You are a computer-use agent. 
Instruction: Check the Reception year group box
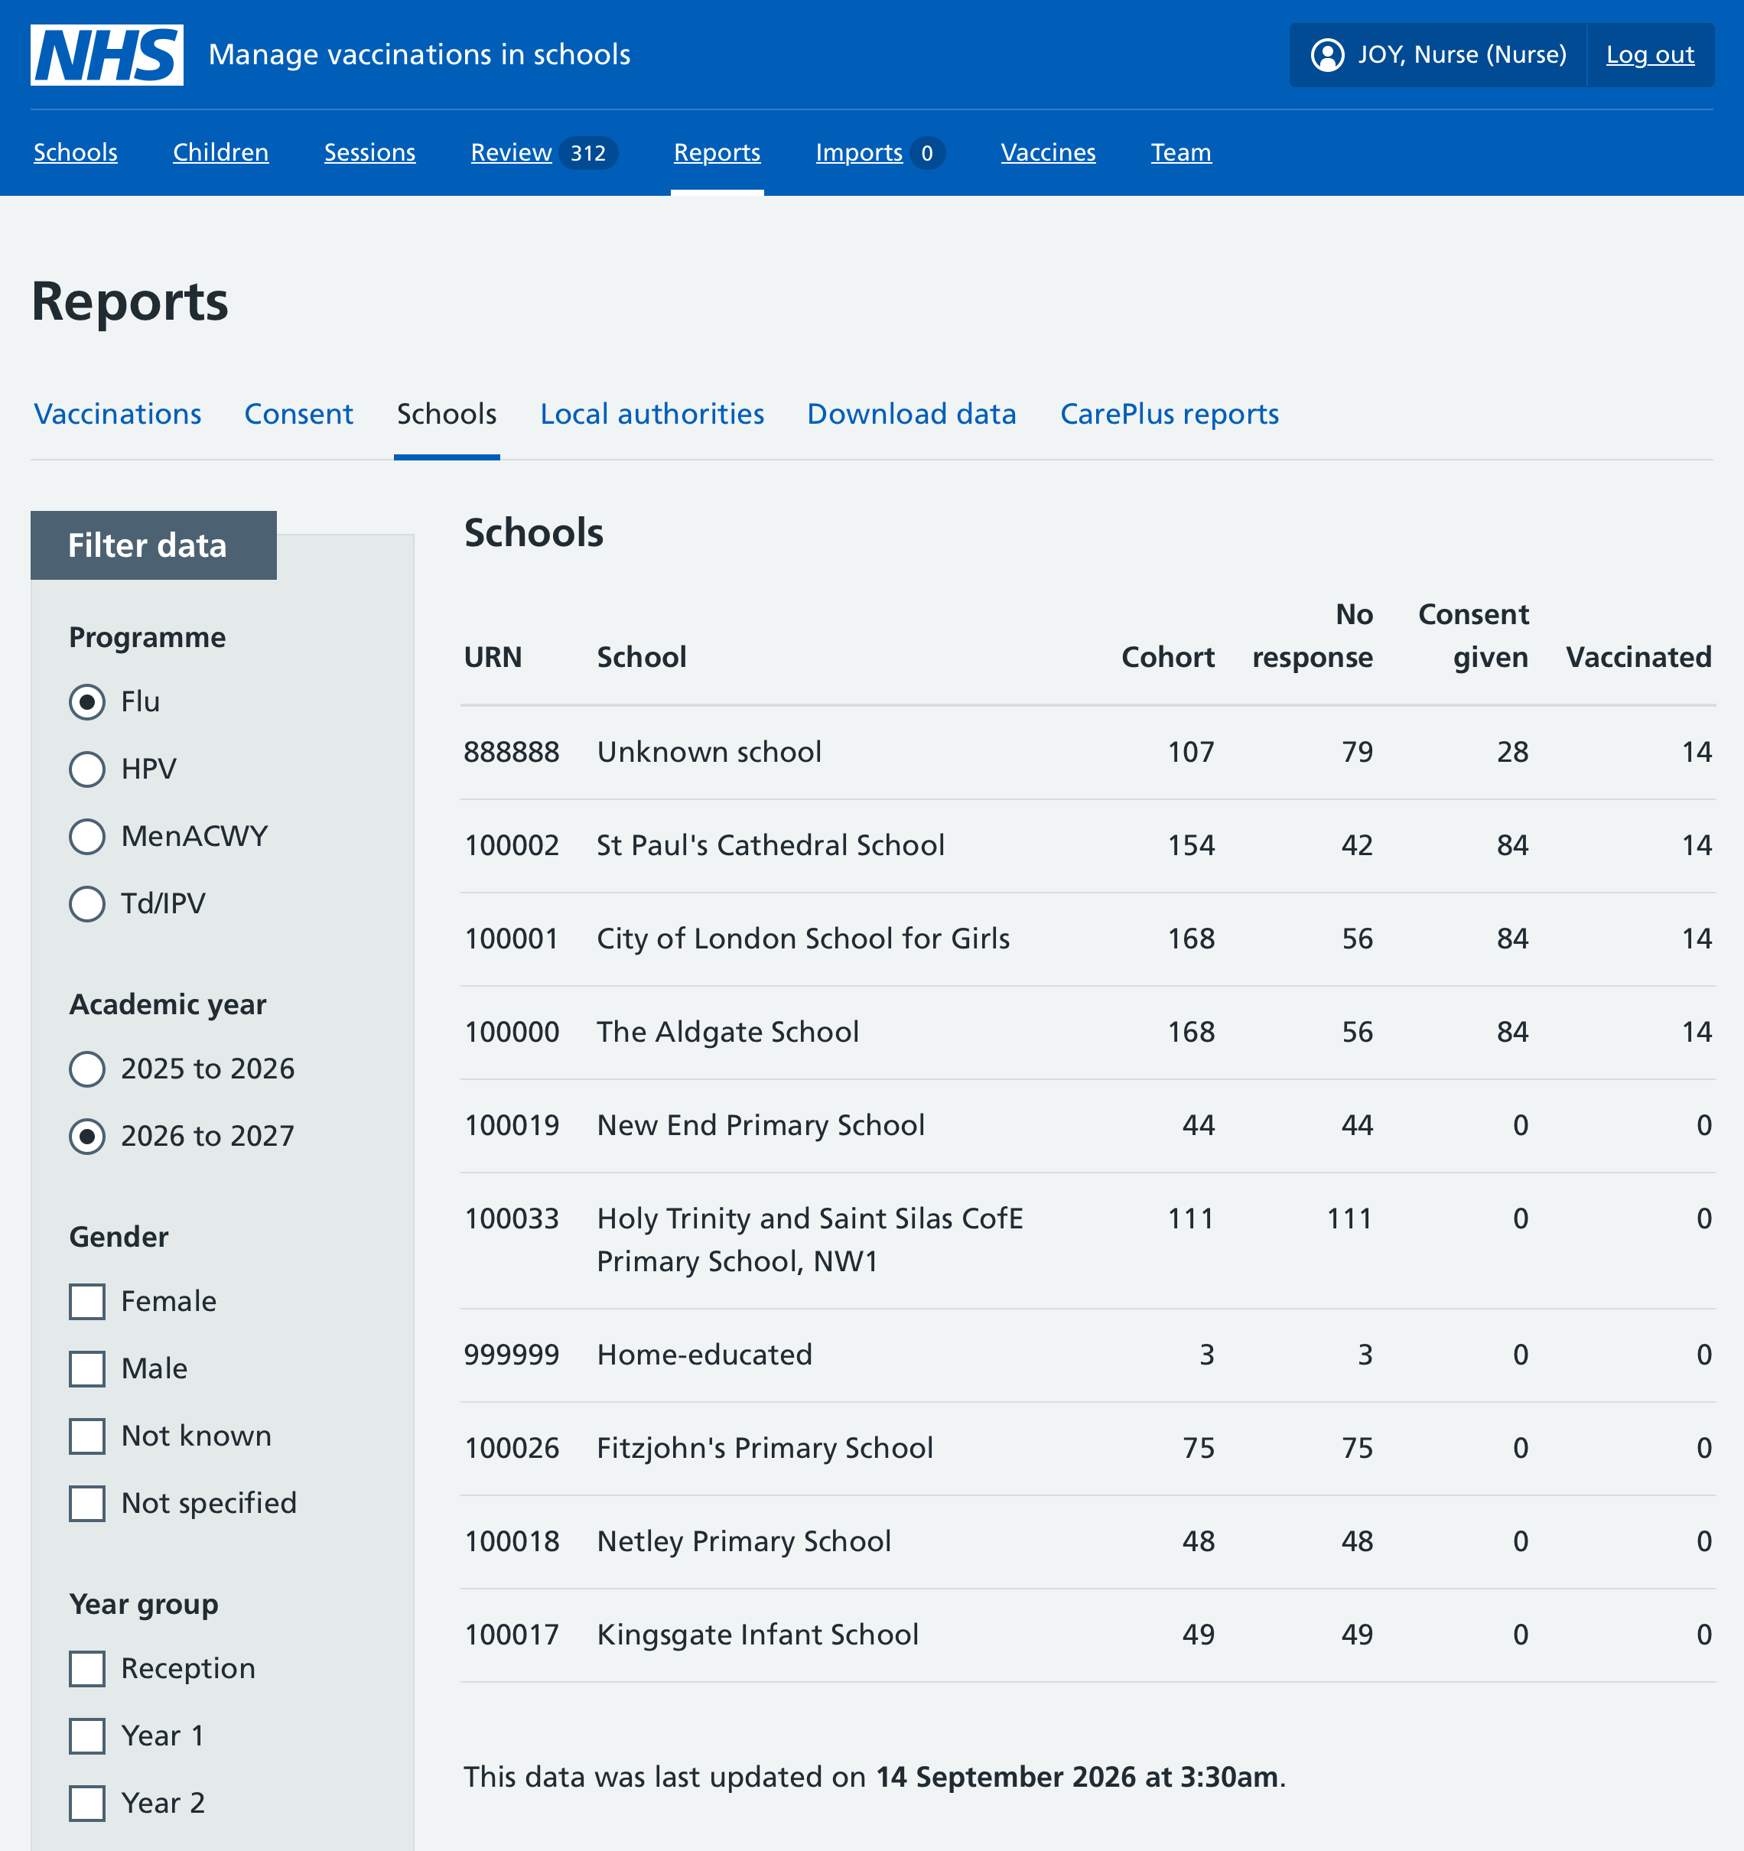[x=87, y=1668]
